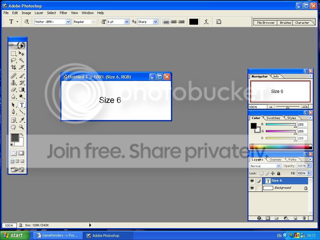The height and width of the screenshot is (240, 320).
Task: Activate the Zoom tool
Action: [x=22, y=127]
